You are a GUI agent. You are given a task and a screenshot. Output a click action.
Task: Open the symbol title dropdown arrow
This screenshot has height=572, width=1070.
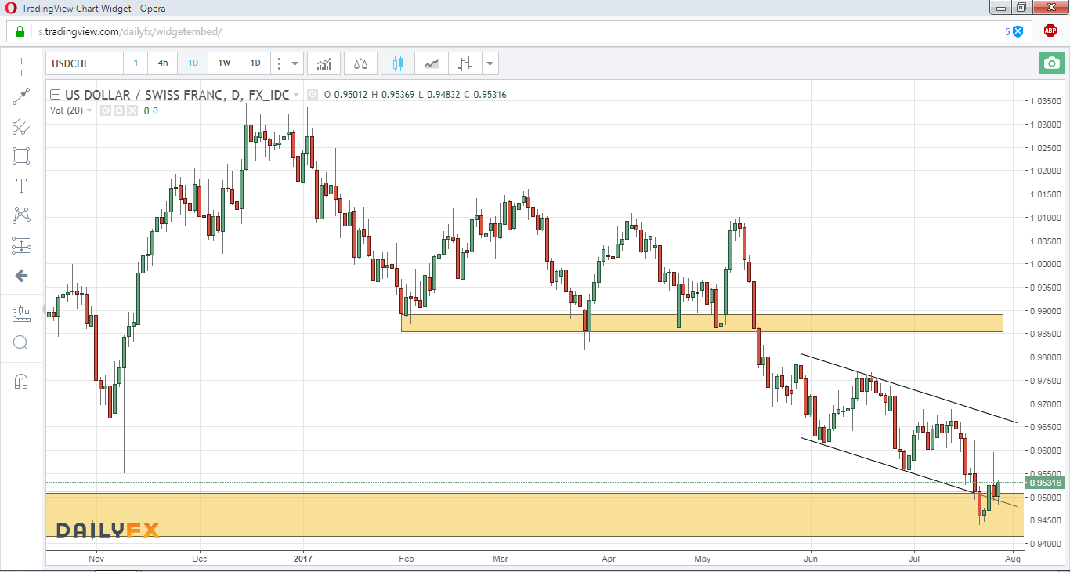pyautogui.click(x=296, y=95)
